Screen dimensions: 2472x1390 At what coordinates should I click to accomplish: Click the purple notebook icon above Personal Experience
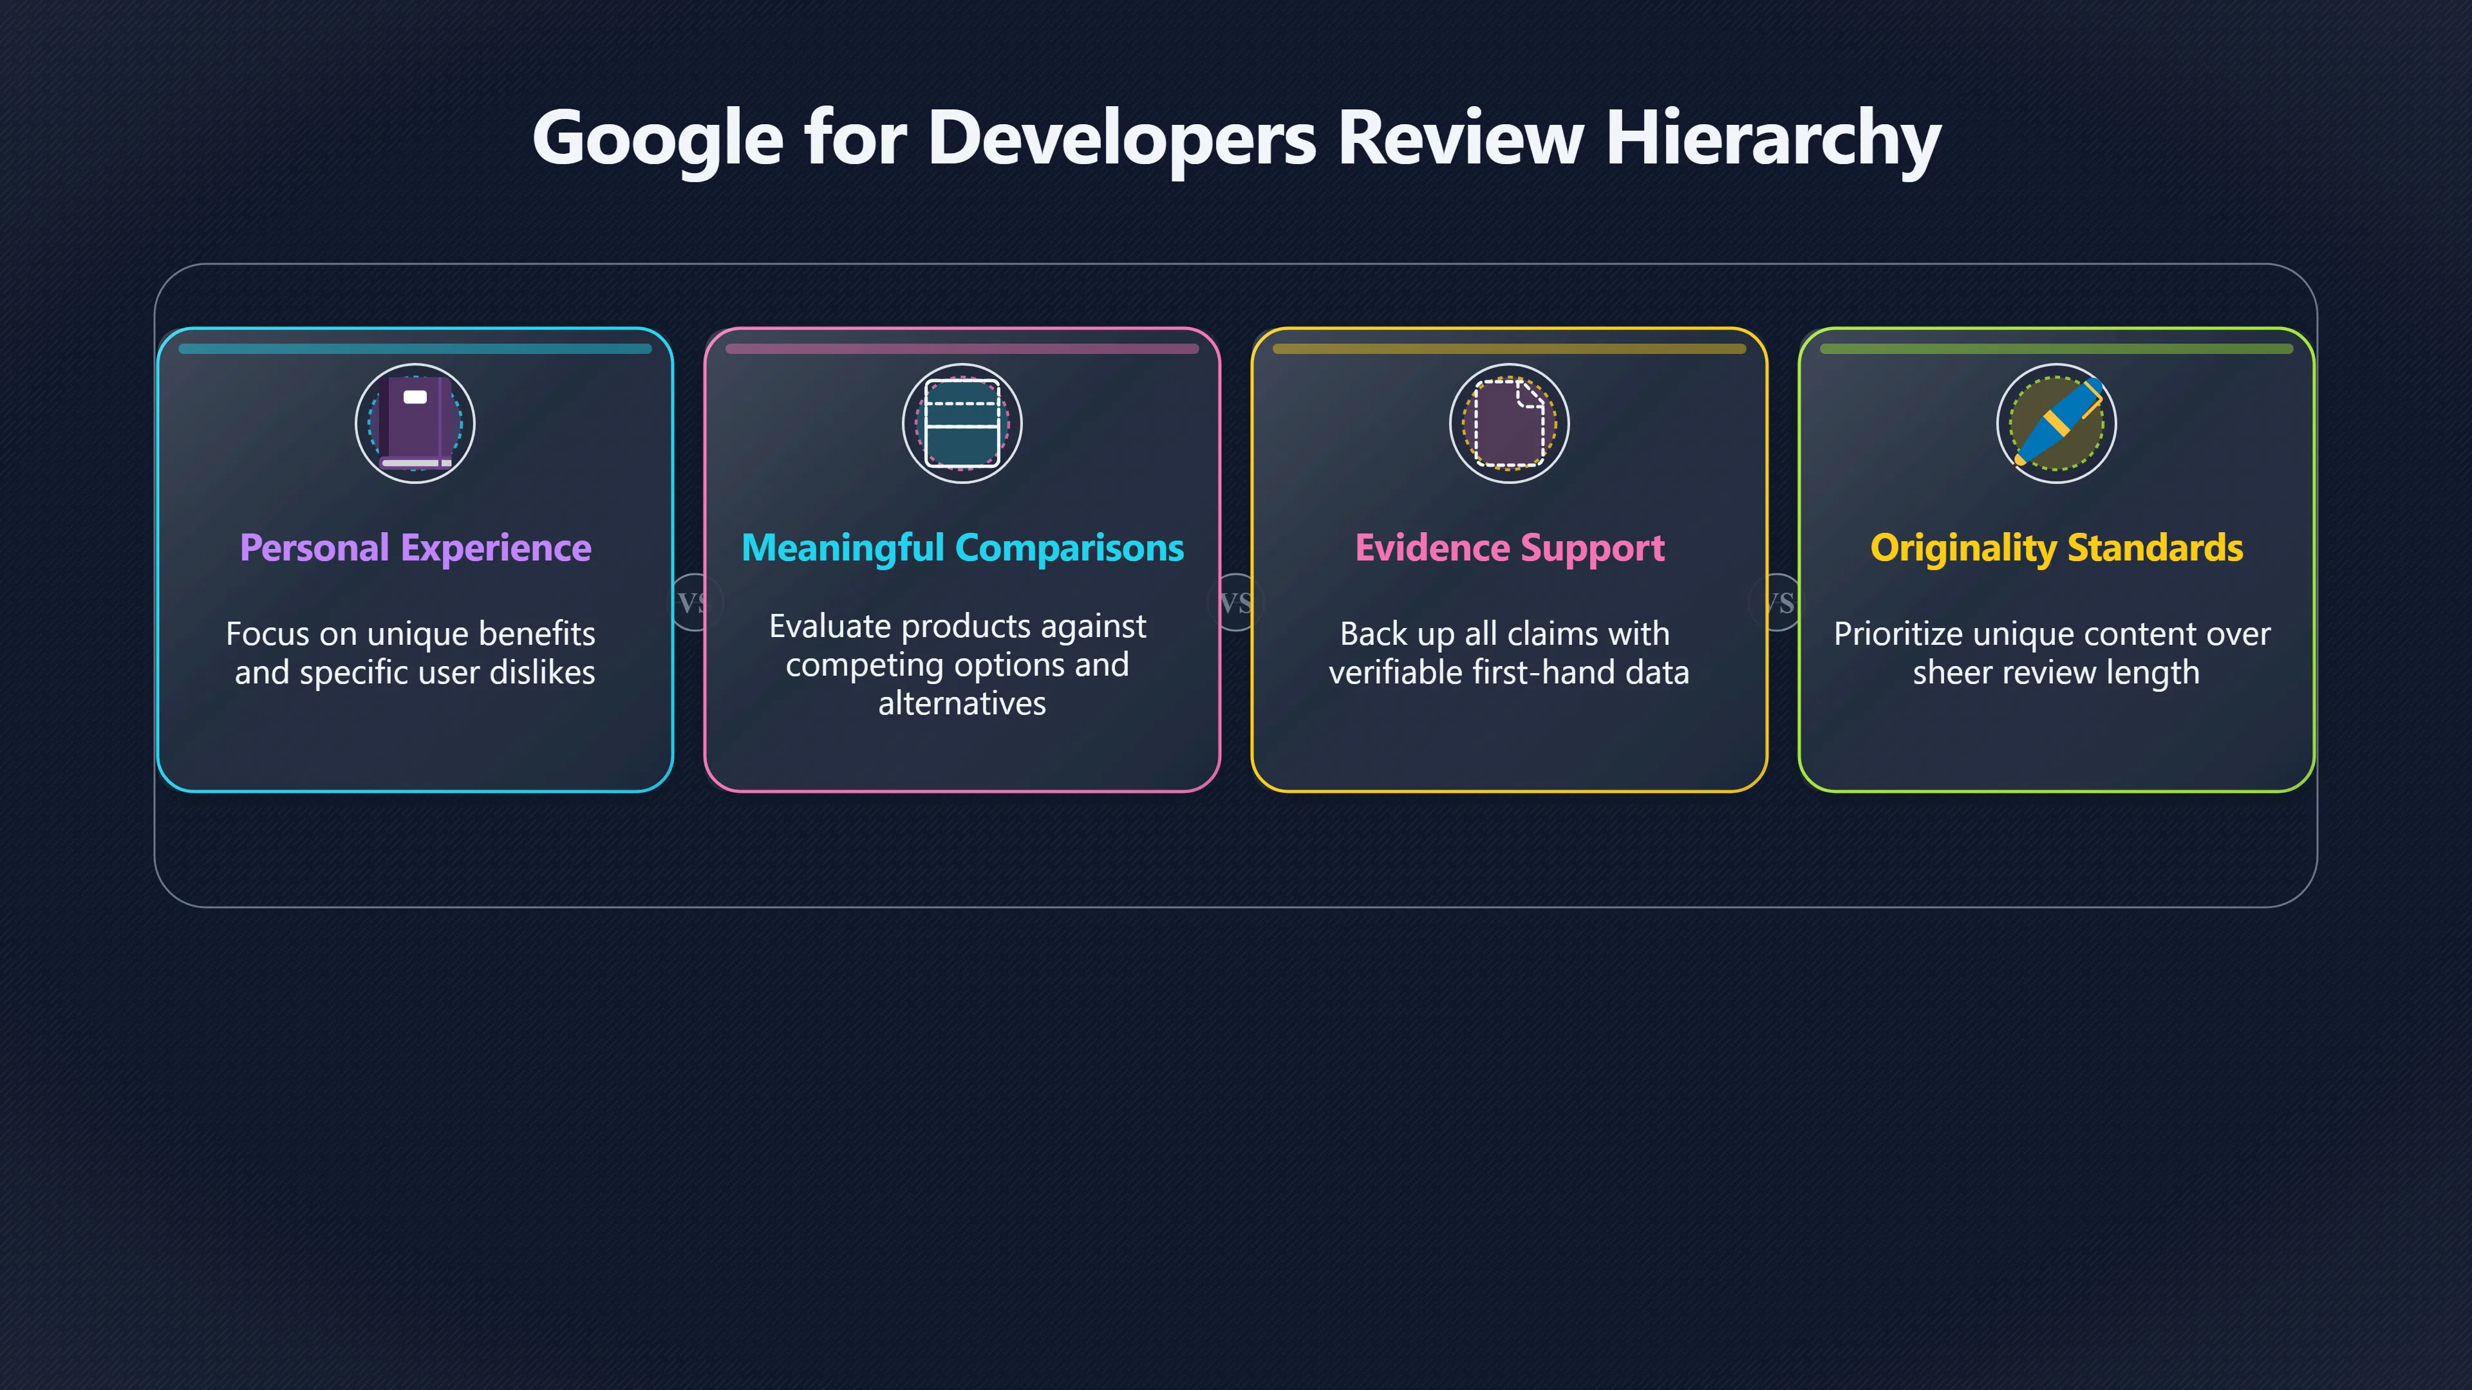[x=415, y=423]
